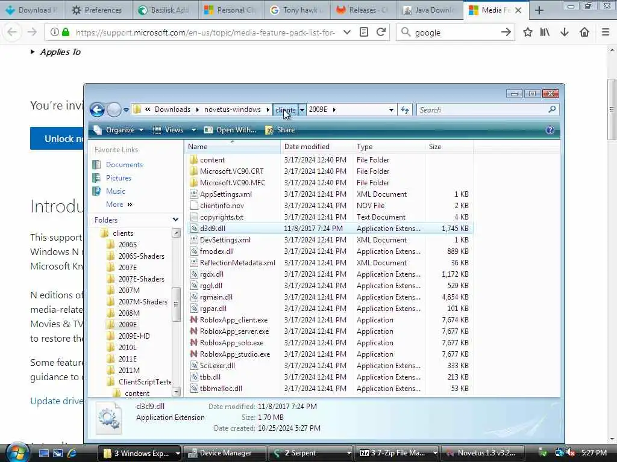Screen dimensions: 617x462
Task: Switch to Preferences browser tab
Action: pyautogui.click(x=98, y=10)
